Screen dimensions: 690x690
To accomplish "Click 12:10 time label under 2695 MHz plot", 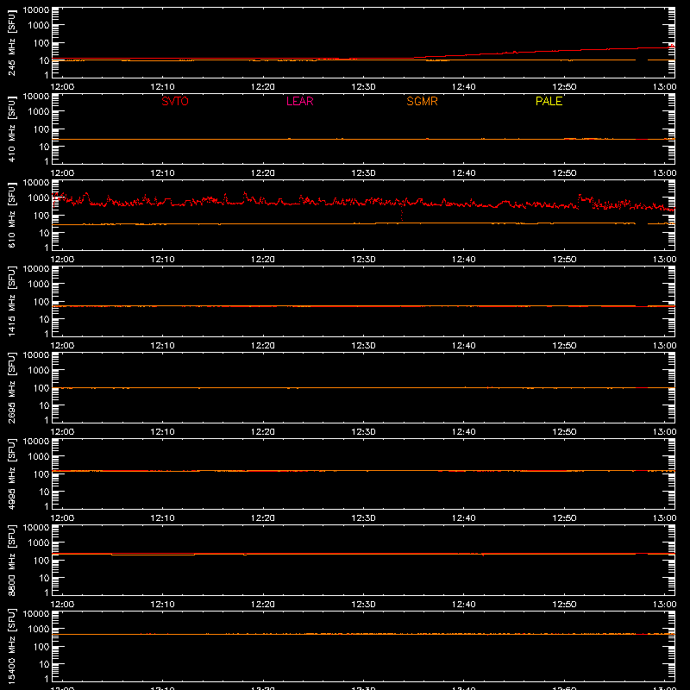I will [163, 432].
